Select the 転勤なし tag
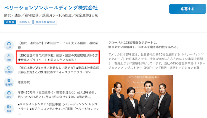 point(25,22)
